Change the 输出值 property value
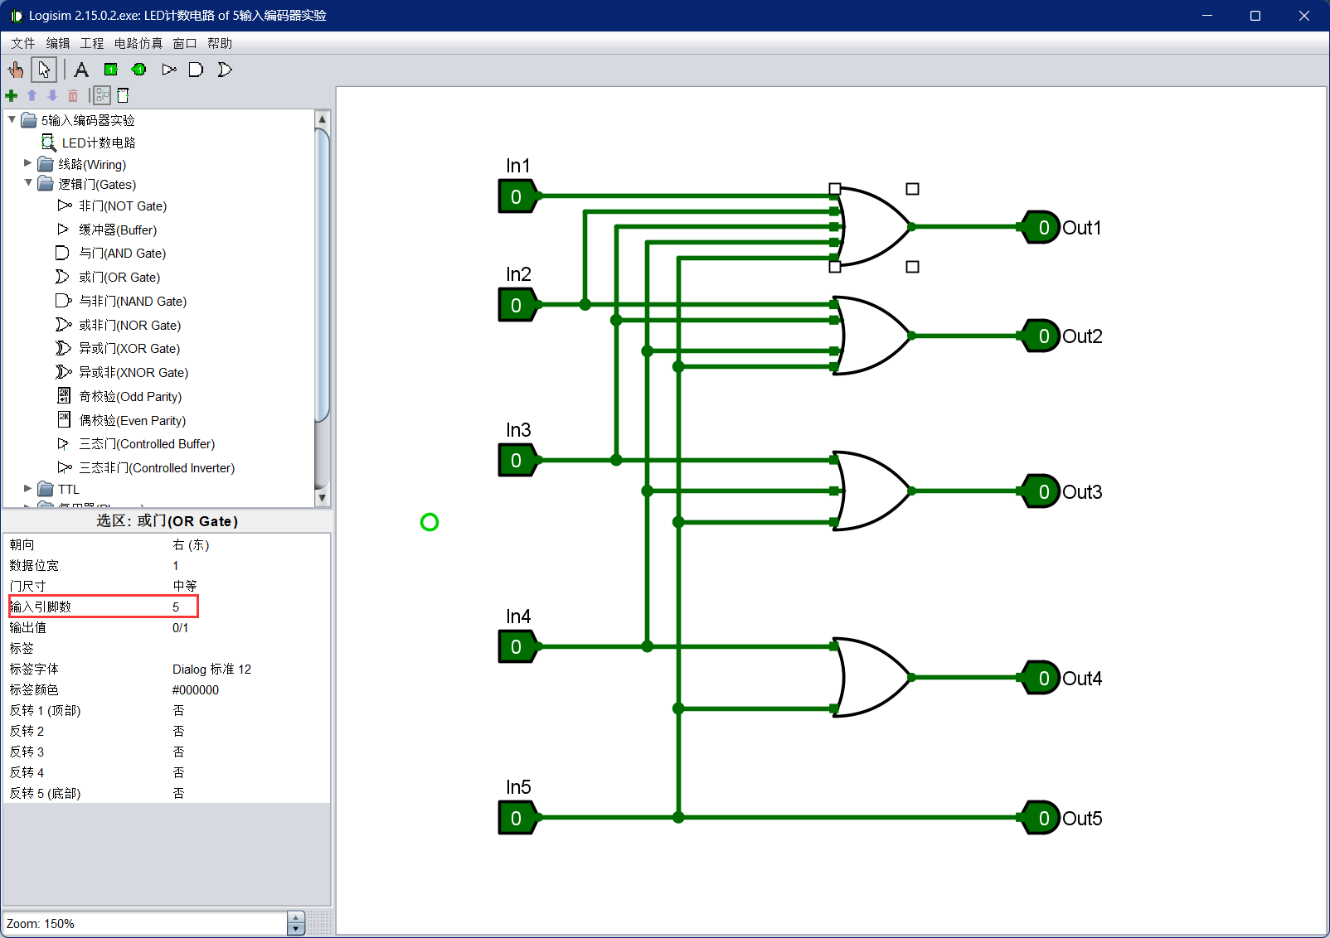The height and width of the screenshot is (938, 1330). coord(250,627)
